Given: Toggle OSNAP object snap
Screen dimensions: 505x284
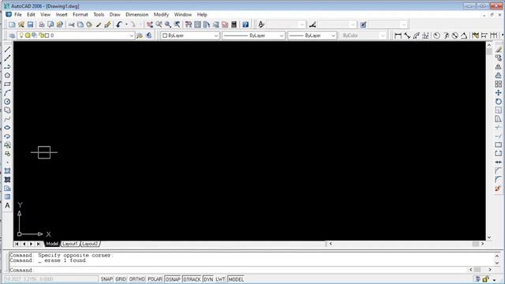Looking at the screenshot, I should (173, 279).
